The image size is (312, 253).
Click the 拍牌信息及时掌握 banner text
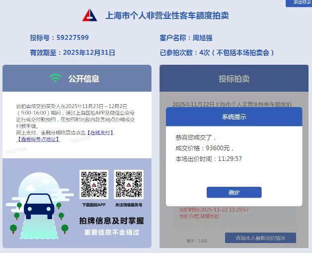click(112, 221)
